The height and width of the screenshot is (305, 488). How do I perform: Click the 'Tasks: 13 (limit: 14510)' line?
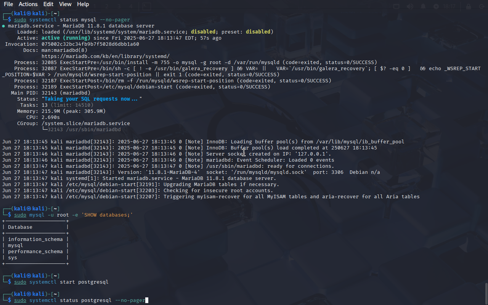[x=57, y=105]
